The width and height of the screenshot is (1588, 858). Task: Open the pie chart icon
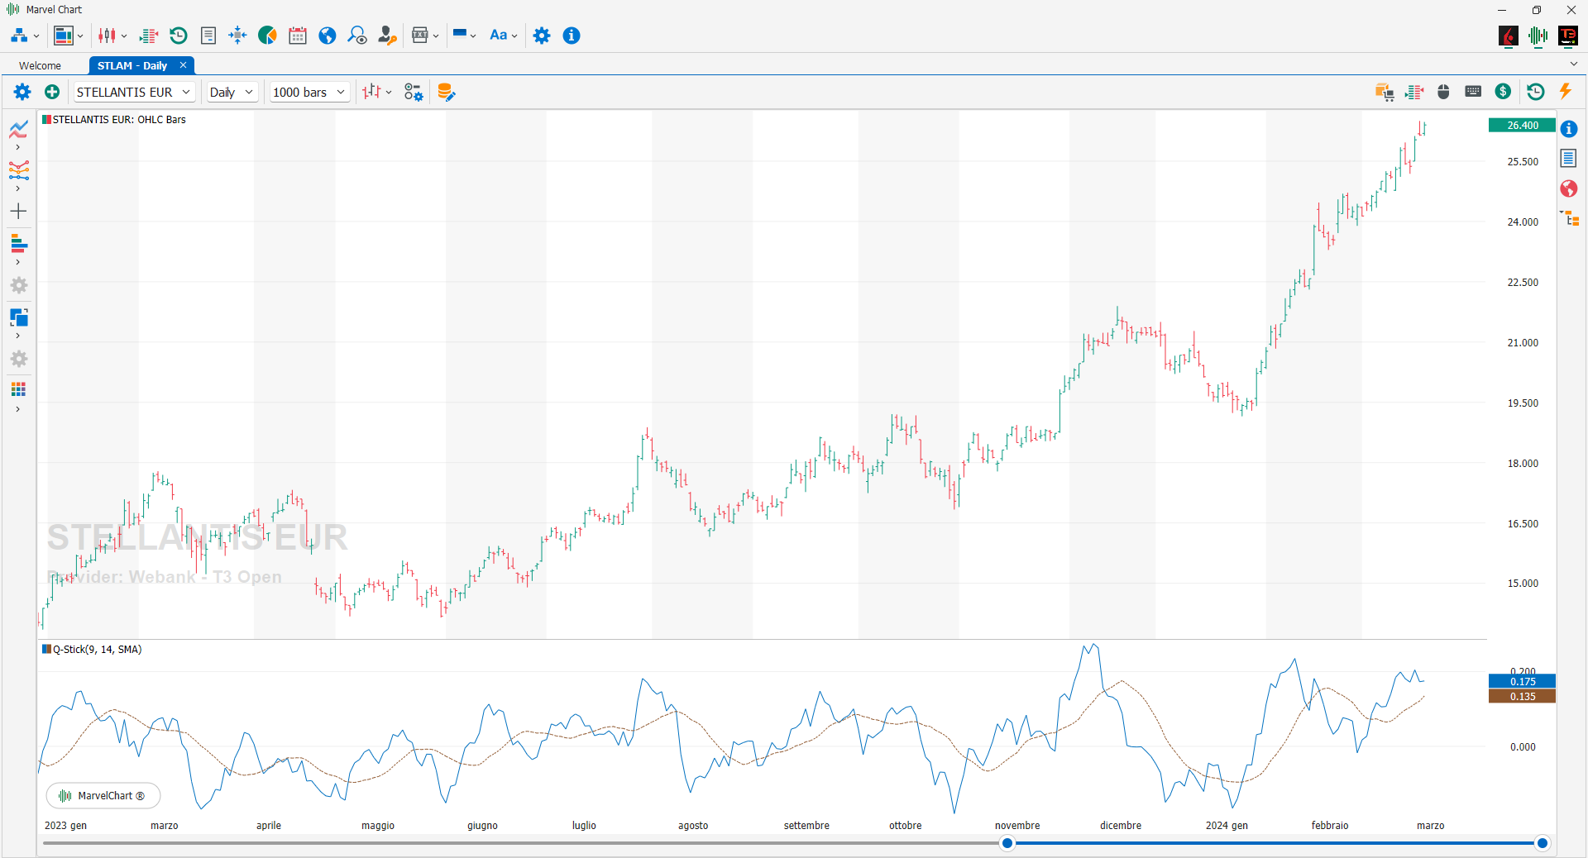coord(267,36)
